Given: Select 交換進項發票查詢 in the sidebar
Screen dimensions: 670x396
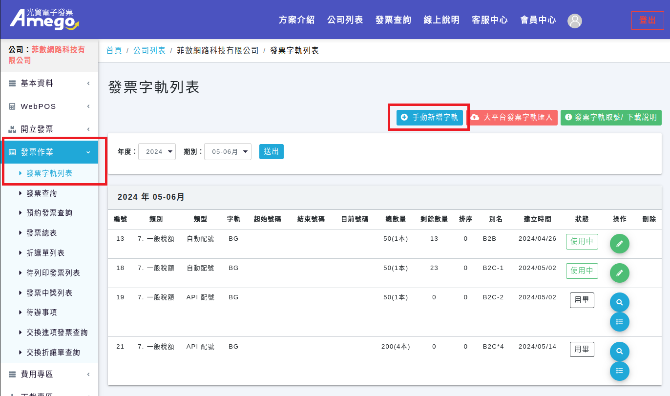Looking at the screenshot, I should click(57, 333).
